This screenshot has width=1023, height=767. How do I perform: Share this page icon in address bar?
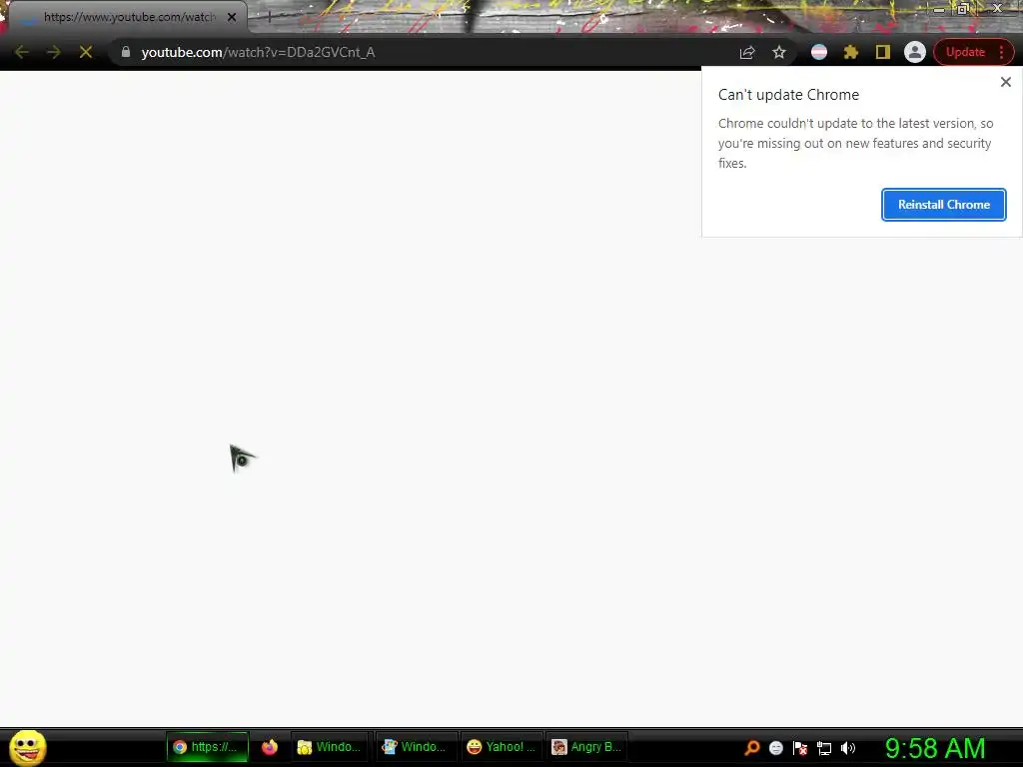[x=747, y=52]
